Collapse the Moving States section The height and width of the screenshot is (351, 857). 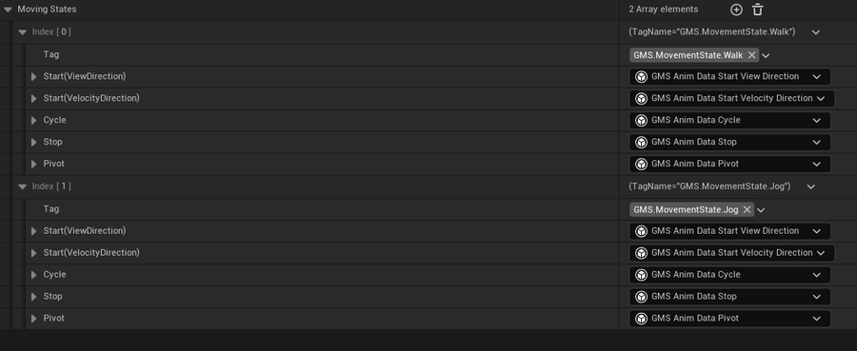pos(9,10)
